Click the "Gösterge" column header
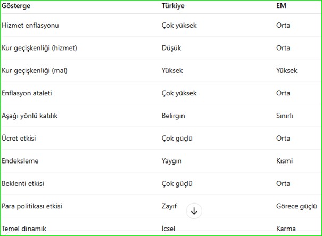The height and width of the screenshot is (236, 322). point(18,6)
